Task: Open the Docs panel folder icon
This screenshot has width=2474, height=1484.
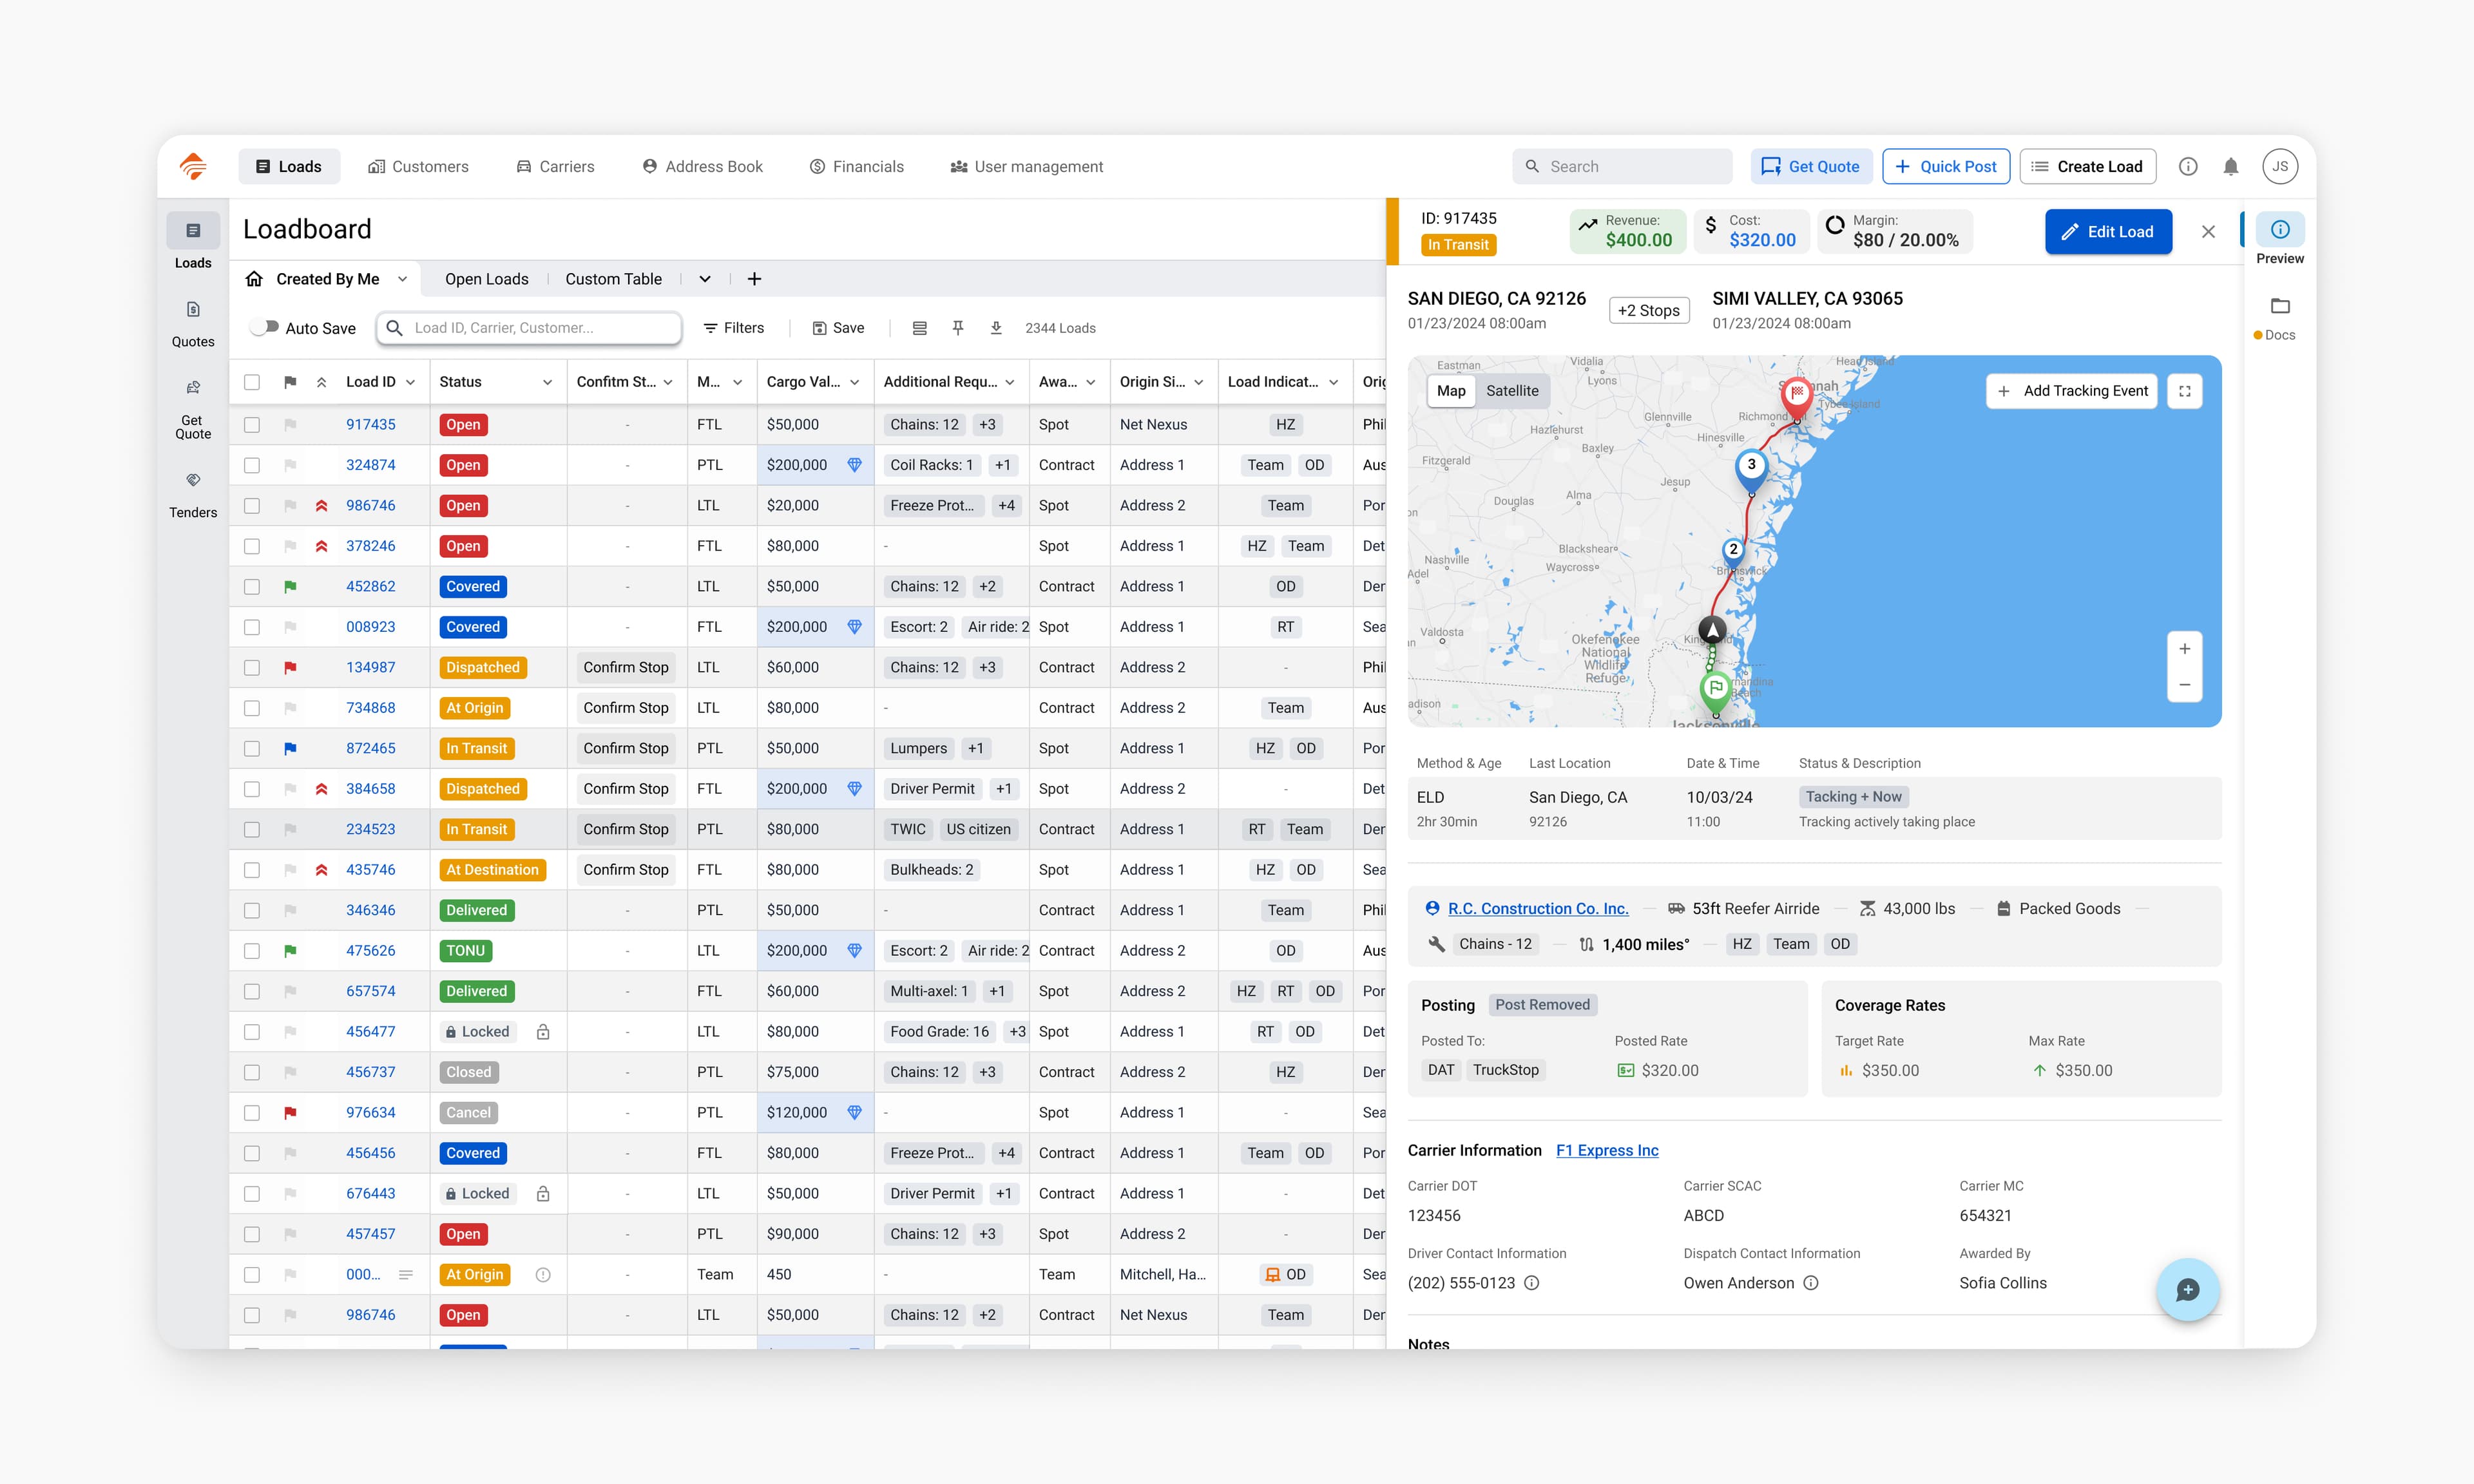Action: (2280, 306)
